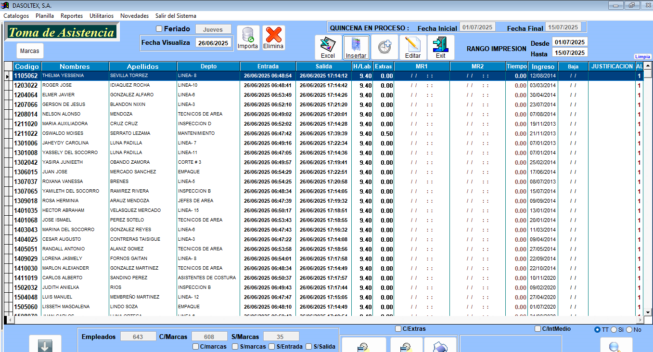Enable the Feriado checkbox
Viewport: 653px width, 352px height.
click(x=159, y=29)
